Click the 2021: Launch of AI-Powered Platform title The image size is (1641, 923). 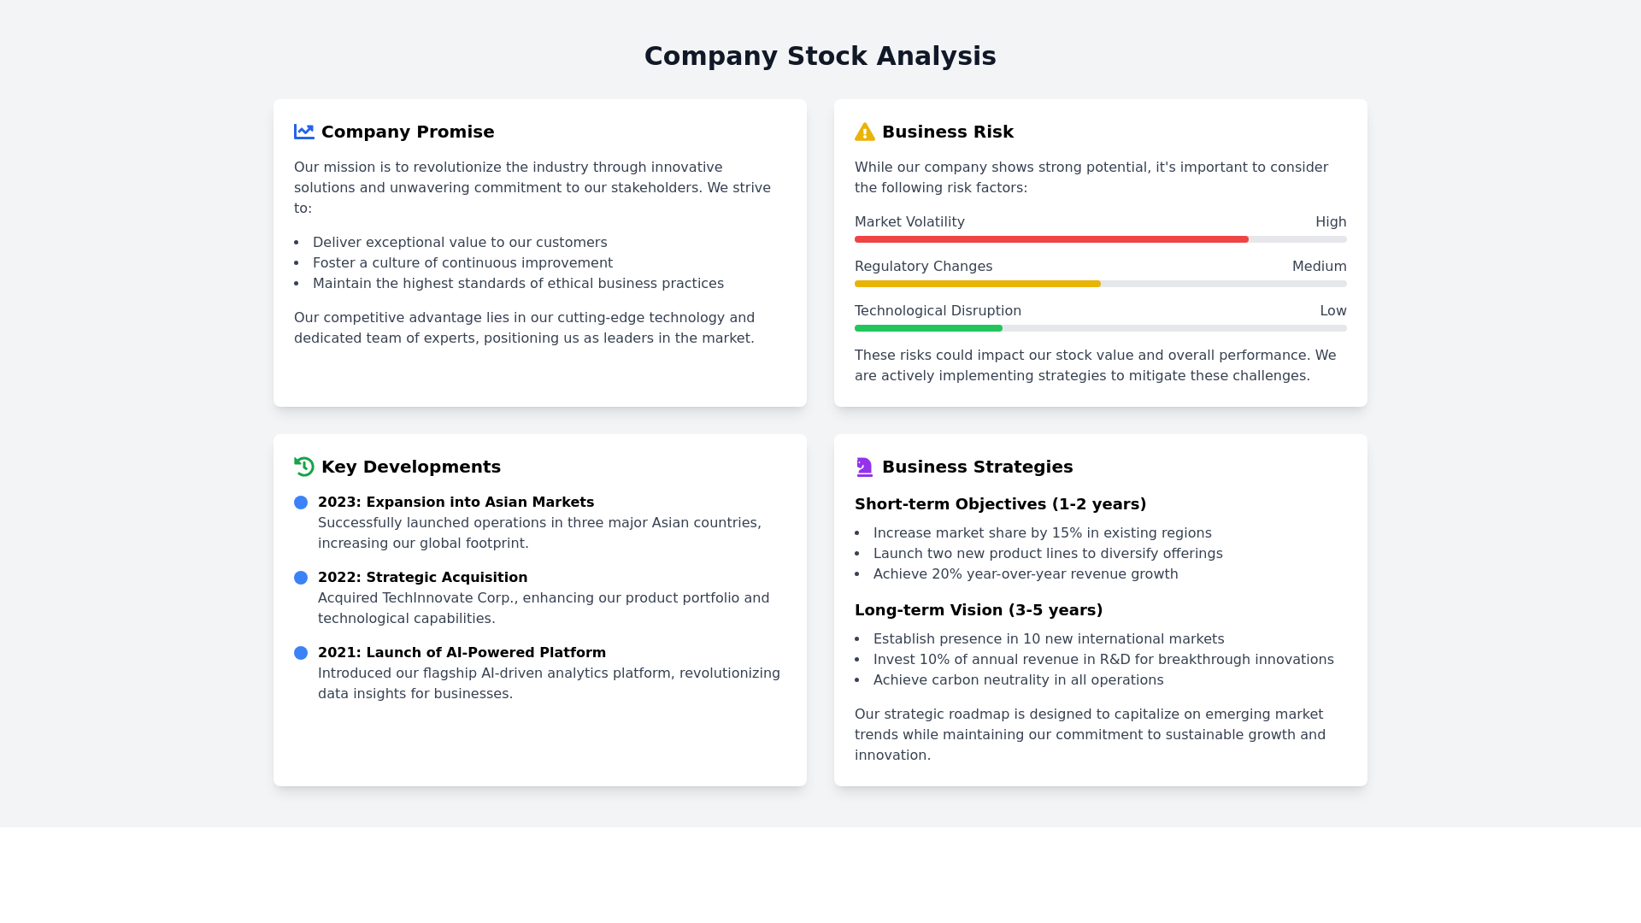tap(462, 653)
